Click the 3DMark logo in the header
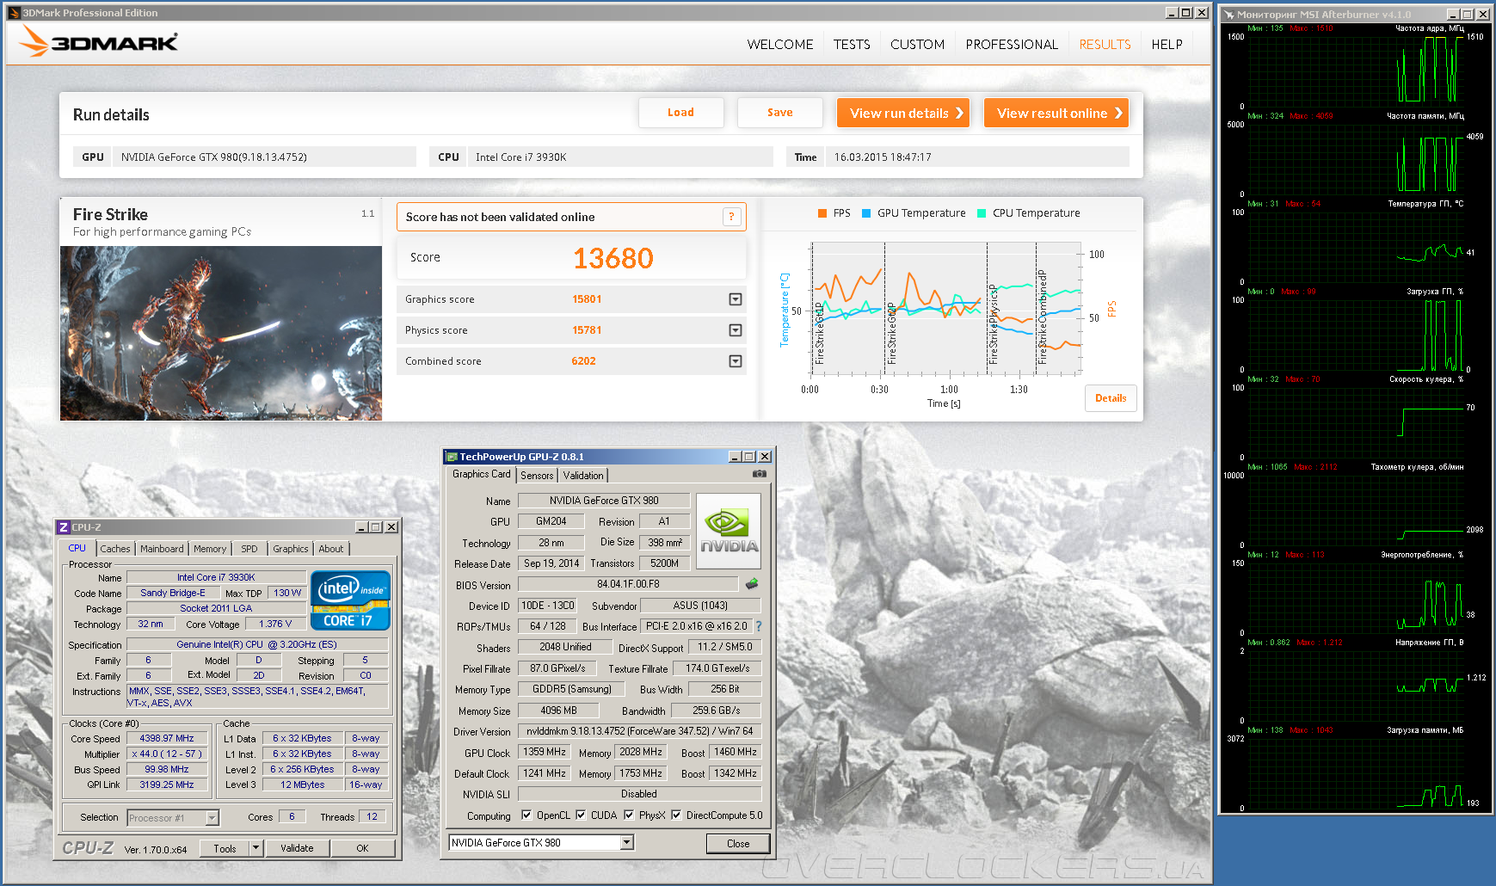The height and width of the screenshot is (886, 1496). coord(98,41)
